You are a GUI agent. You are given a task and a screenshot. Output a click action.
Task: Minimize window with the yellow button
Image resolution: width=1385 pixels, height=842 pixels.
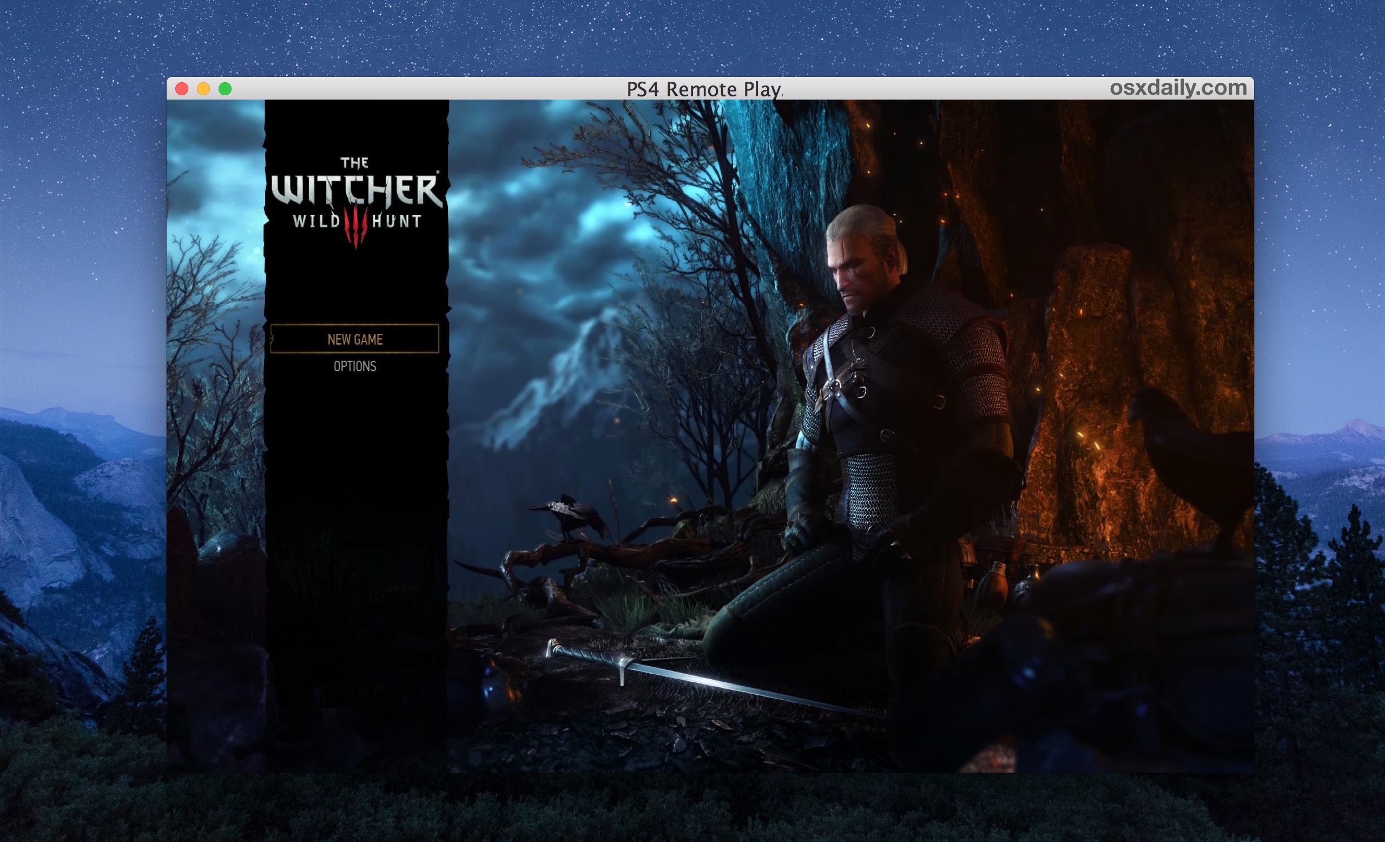point(203,89)
